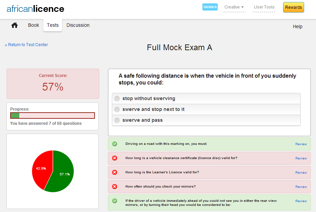Click the green checkmark beside the rear view mirrors question
The width and height of the screenshot is (316, 212).
(115, 201)
